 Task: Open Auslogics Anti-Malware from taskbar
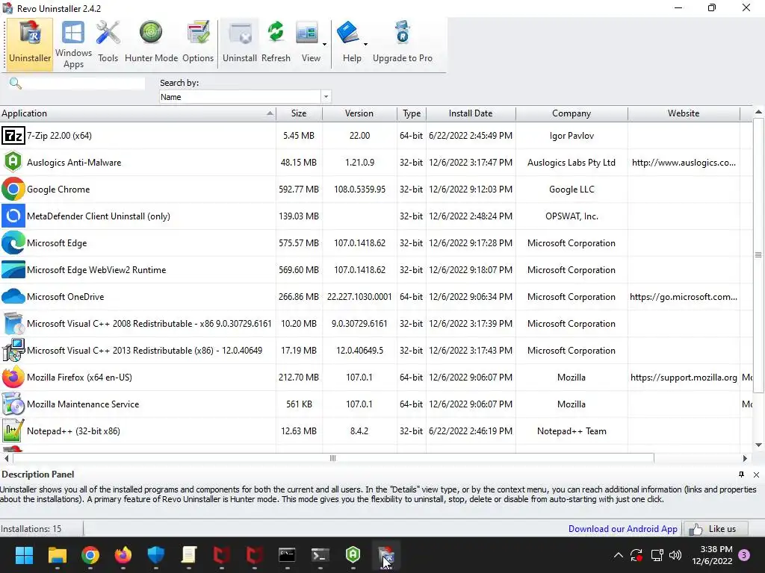coord(353,555)
